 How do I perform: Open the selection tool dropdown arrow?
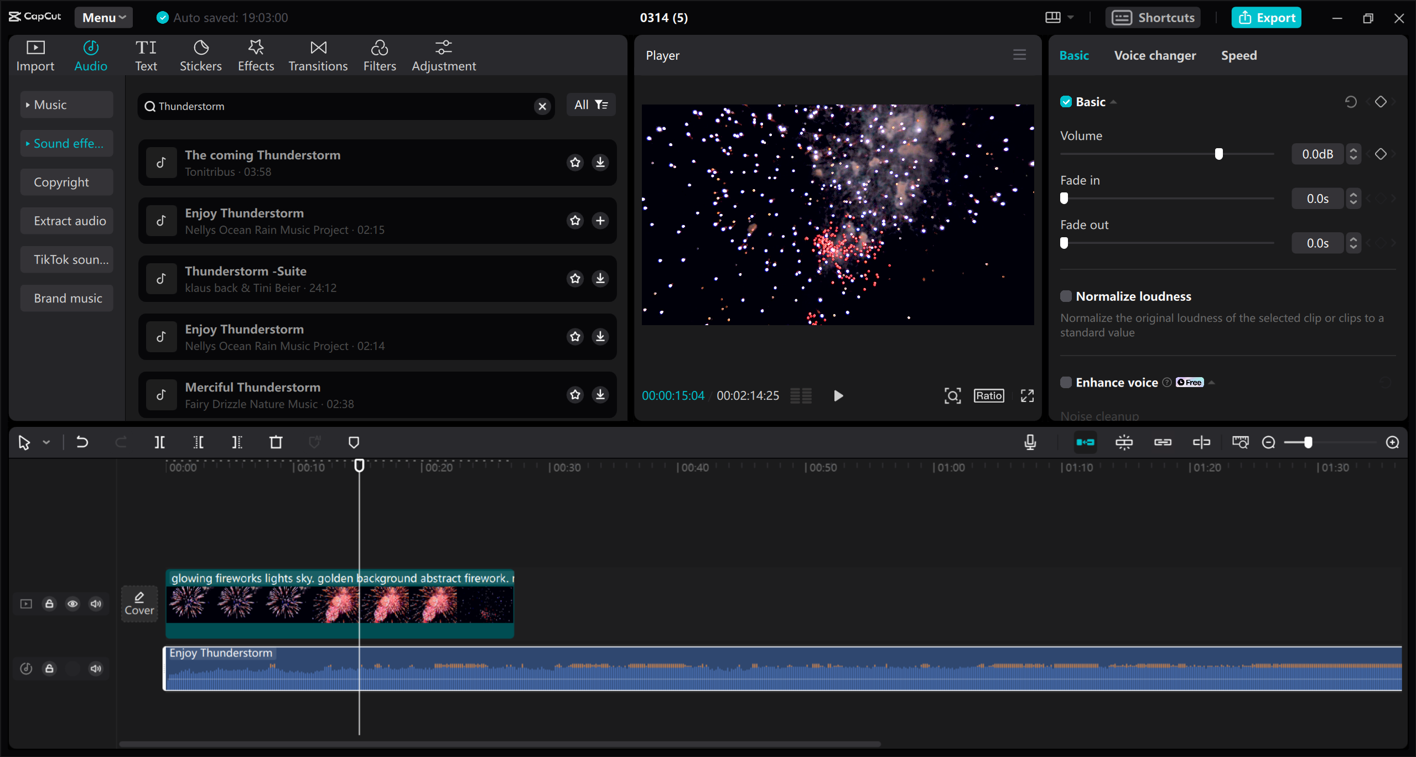46,442
